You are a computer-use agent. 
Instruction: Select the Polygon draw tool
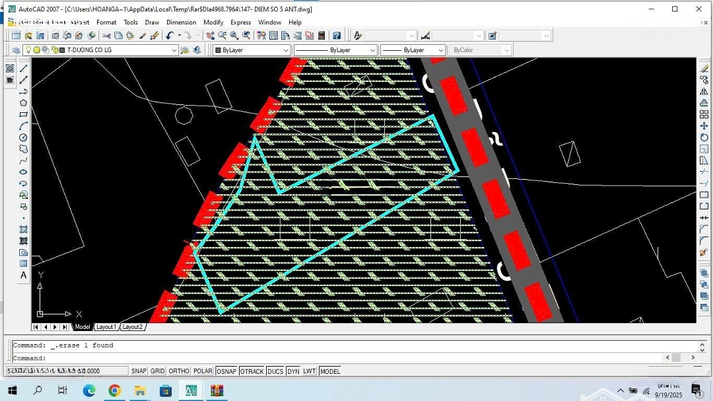tap(24, 103)
